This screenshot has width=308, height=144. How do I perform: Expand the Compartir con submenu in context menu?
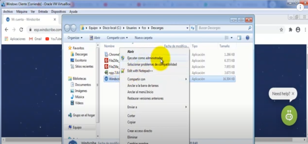pos(186,79)
